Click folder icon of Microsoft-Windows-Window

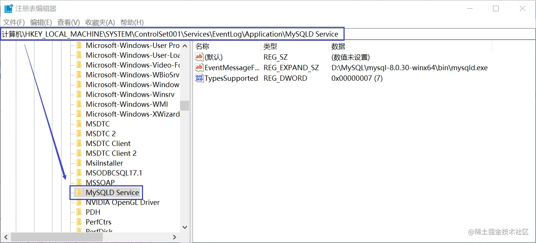79,85
